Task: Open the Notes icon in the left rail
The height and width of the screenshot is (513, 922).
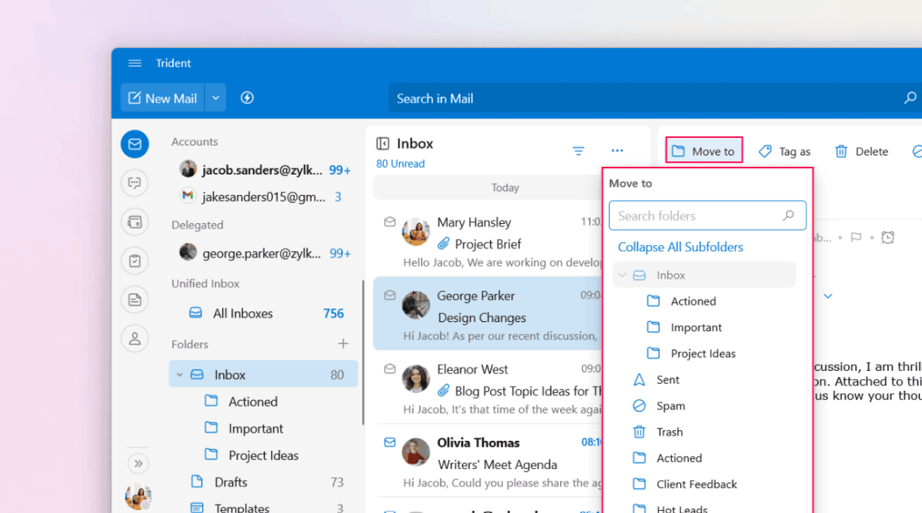Action: pos(135,299)
